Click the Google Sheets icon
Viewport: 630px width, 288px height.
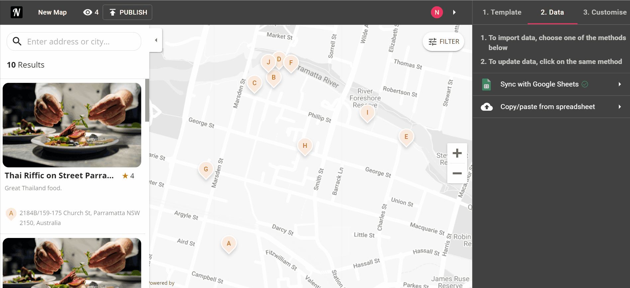(x=486, y=85)
